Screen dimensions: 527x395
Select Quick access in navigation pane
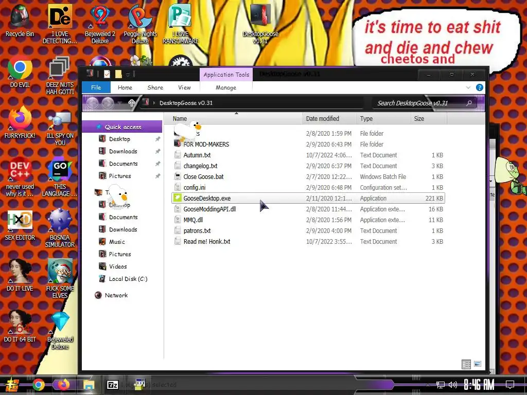click(122, 127)
